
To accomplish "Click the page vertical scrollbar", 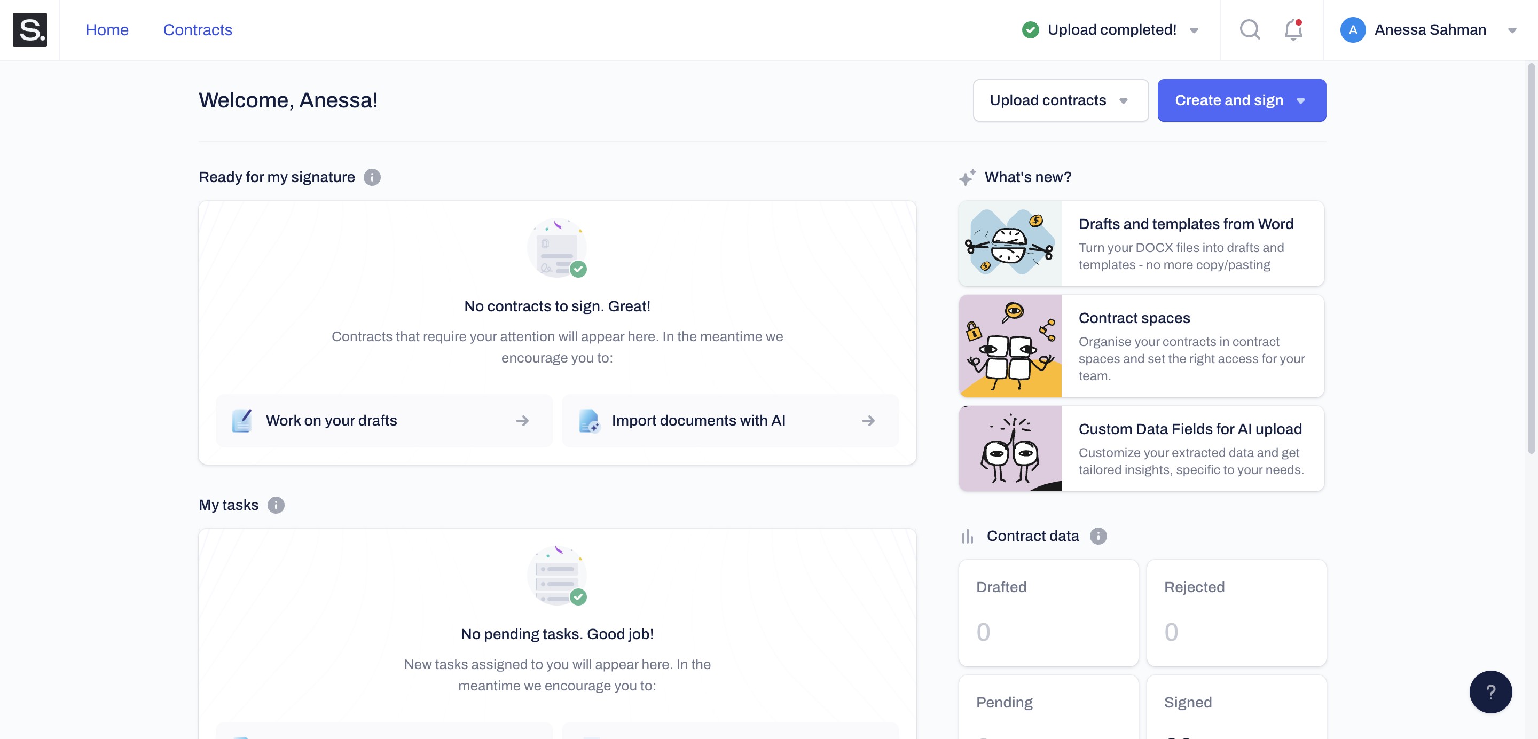I will 1531,257.
